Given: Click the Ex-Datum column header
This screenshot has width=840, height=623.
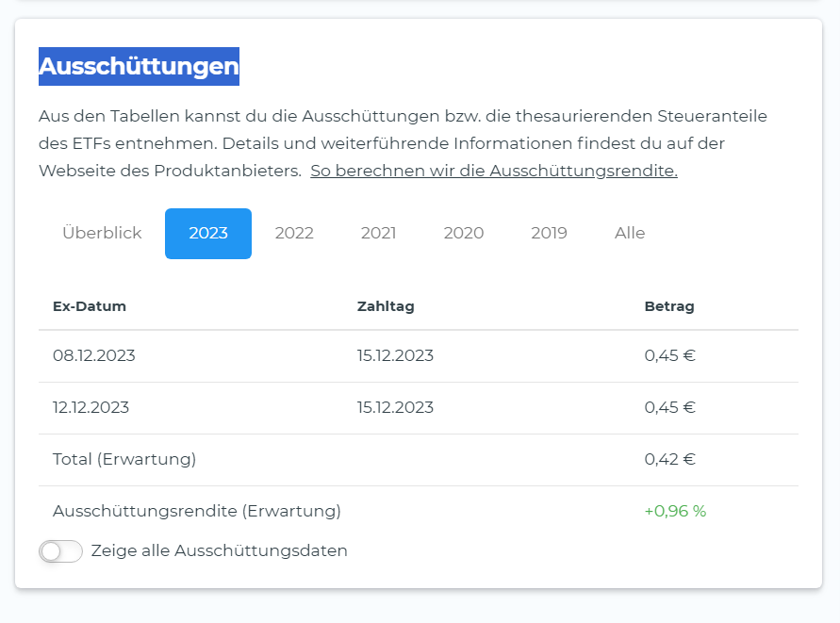Looking at the screenshot, I should (90, 306).
